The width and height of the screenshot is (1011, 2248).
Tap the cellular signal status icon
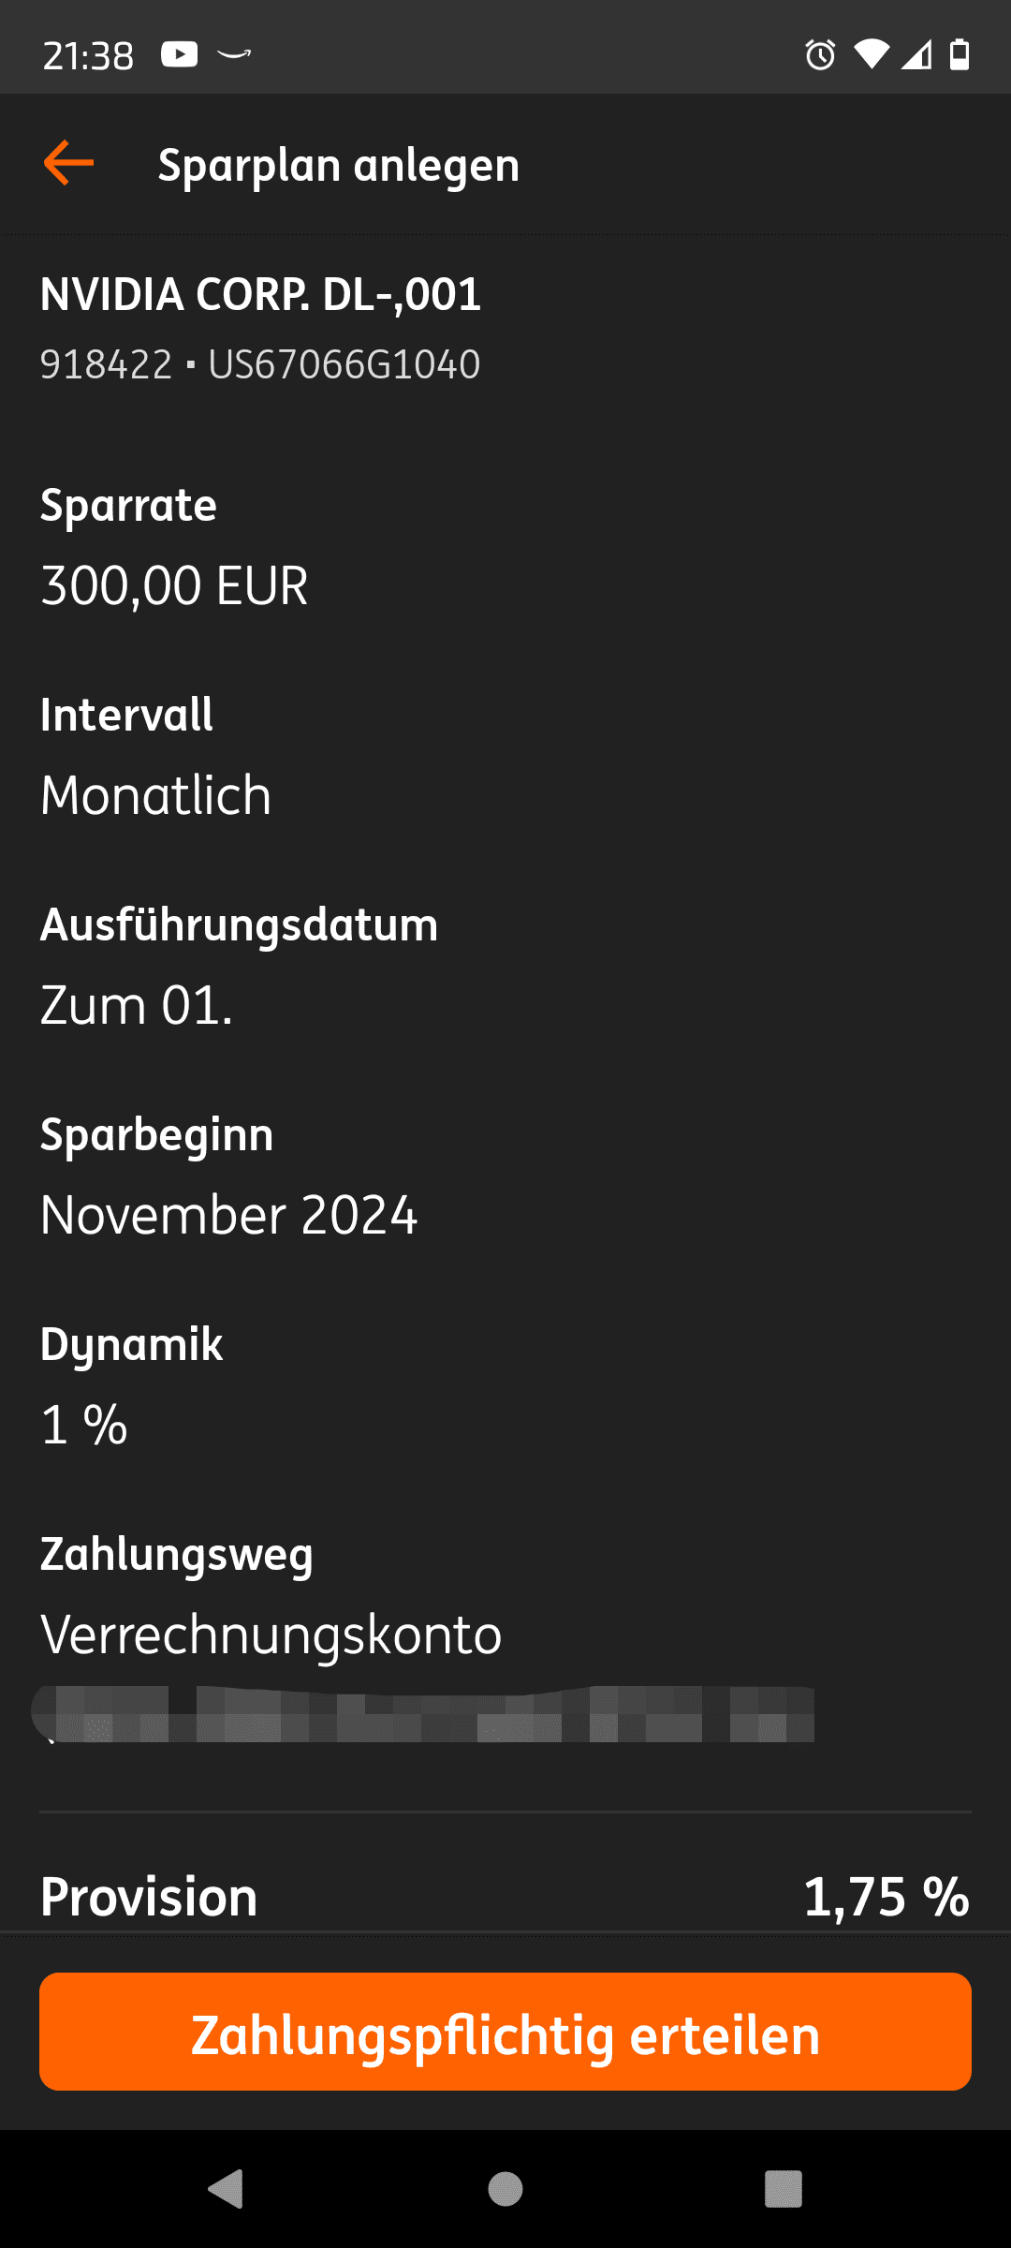(916, 55)
